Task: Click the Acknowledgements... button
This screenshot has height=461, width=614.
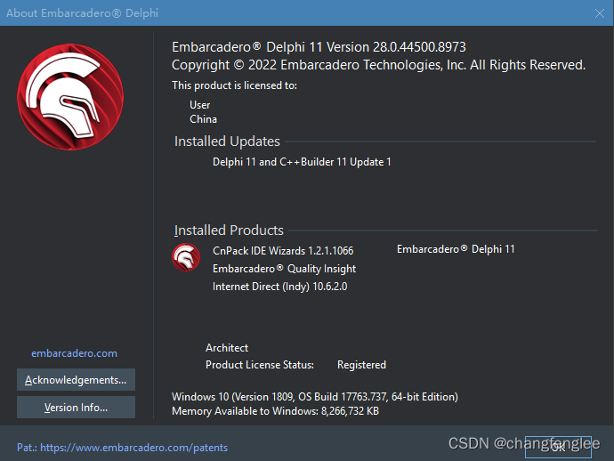Action: (x=76, y=379)
